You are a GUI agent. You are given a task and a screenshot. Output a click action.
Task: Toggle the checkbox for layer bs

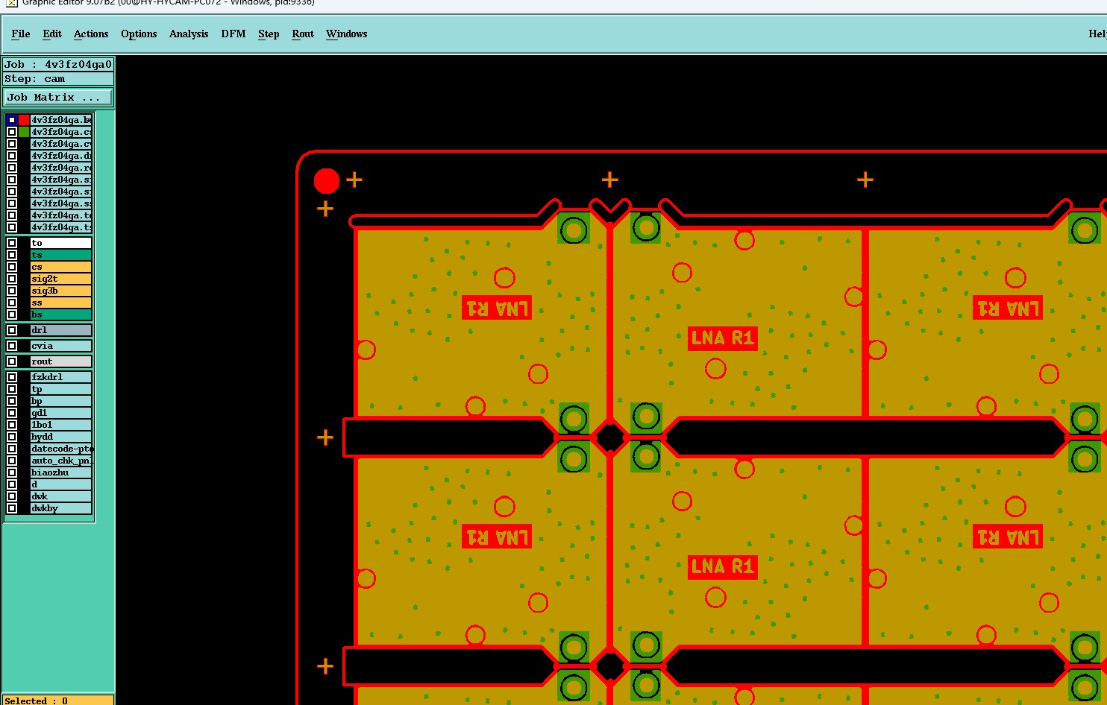(x=12, y=314)
